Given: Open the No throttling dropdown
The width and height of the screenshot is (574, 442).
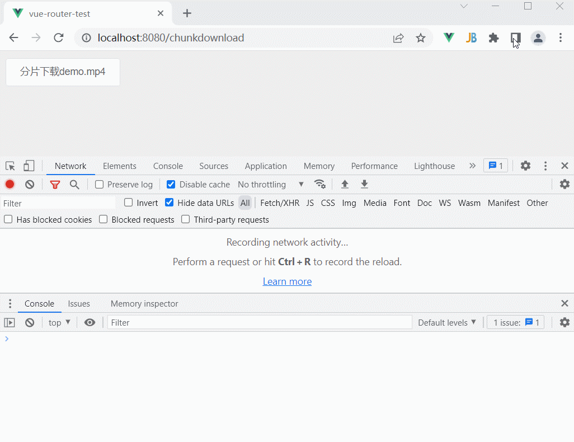Looking at the screenshot, I should 271,185.
